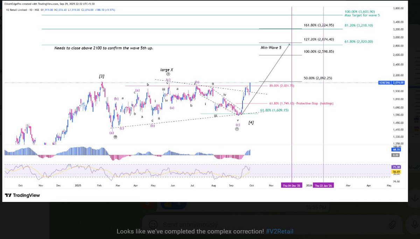Open the #V2Retail hashtag link
Image resolution: width=420 pixels, height=239 pixels.
279,231
